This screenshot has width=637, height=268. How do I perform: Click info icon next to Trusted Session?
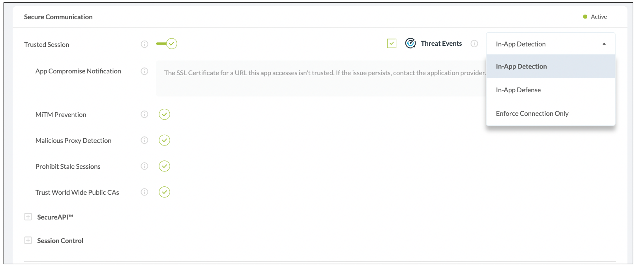[x=144, y=44]
